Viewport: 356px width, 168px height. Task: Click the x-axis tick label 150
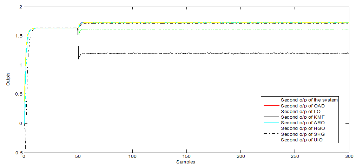(186, 156)
